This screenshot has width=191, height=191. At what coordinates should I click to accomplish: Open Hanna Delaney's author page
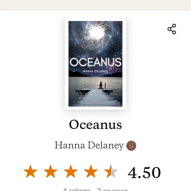point(89,145)
